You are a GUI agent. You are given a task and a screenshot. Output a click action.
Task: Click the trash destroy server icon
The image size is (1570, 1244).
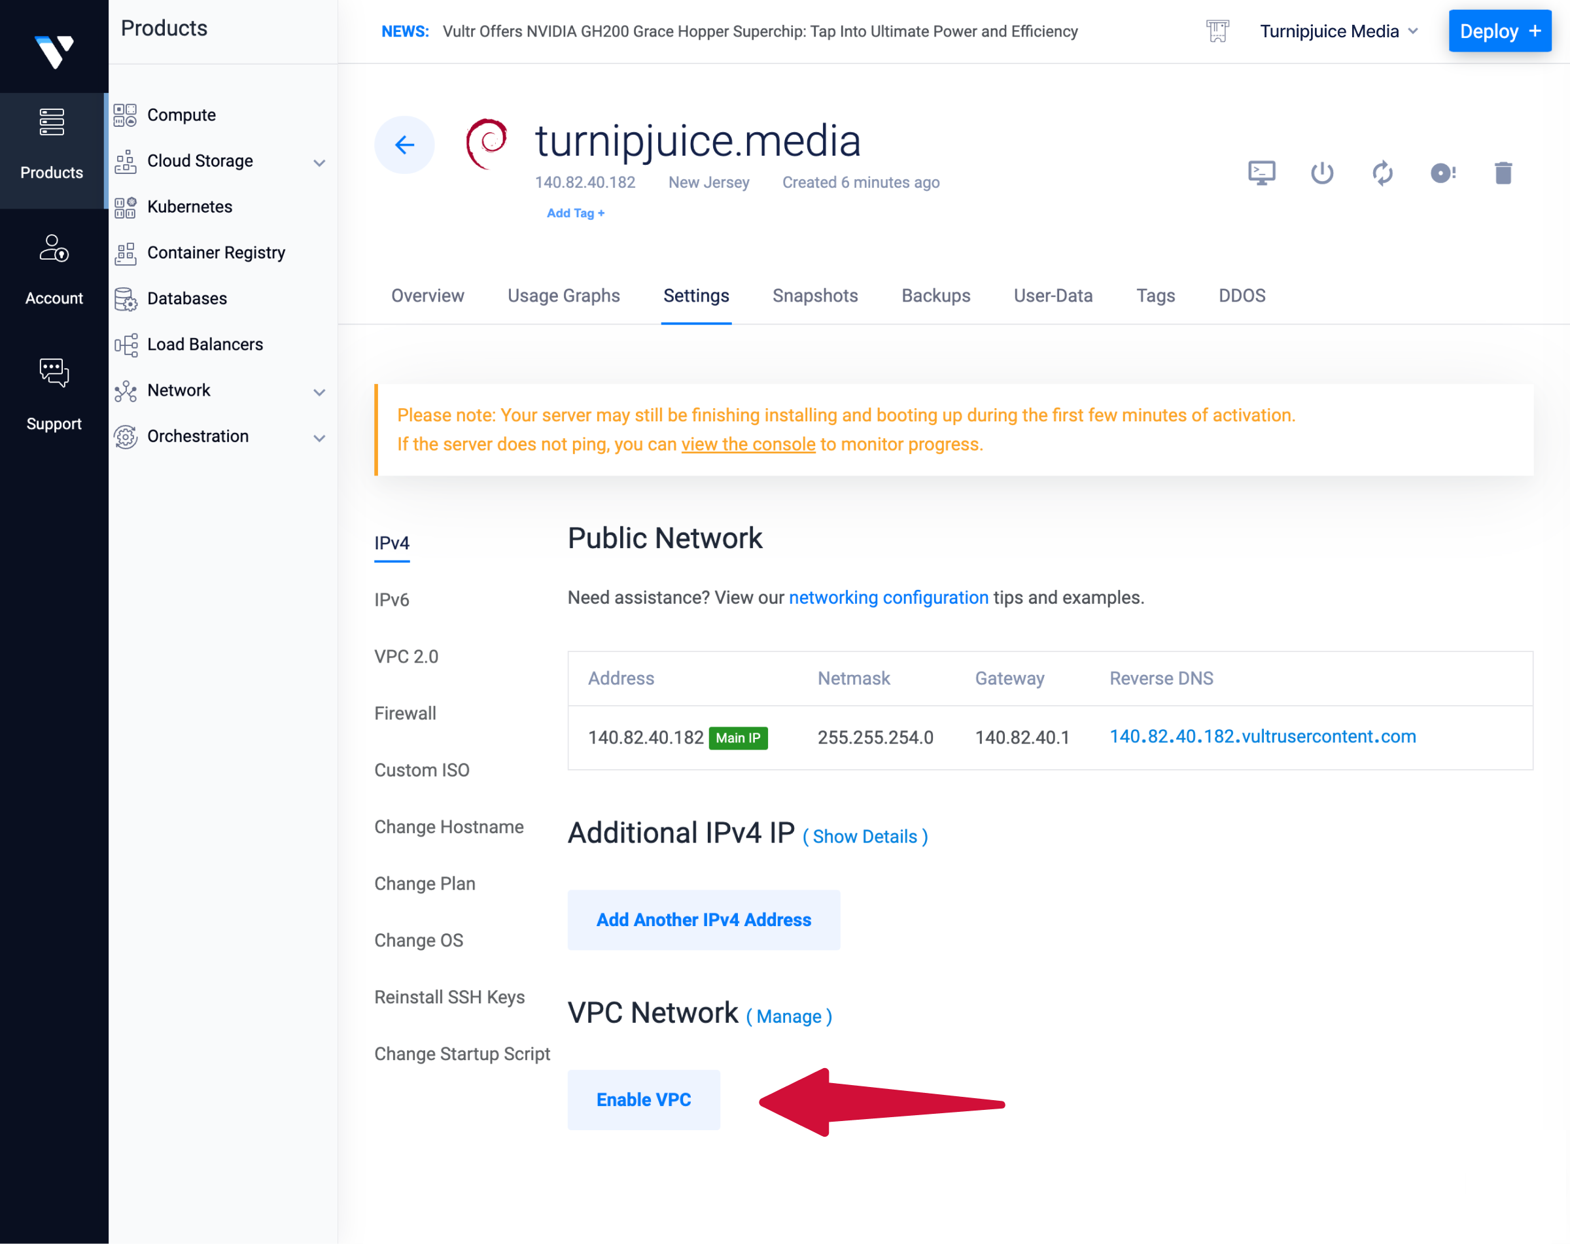(1503, 173)
